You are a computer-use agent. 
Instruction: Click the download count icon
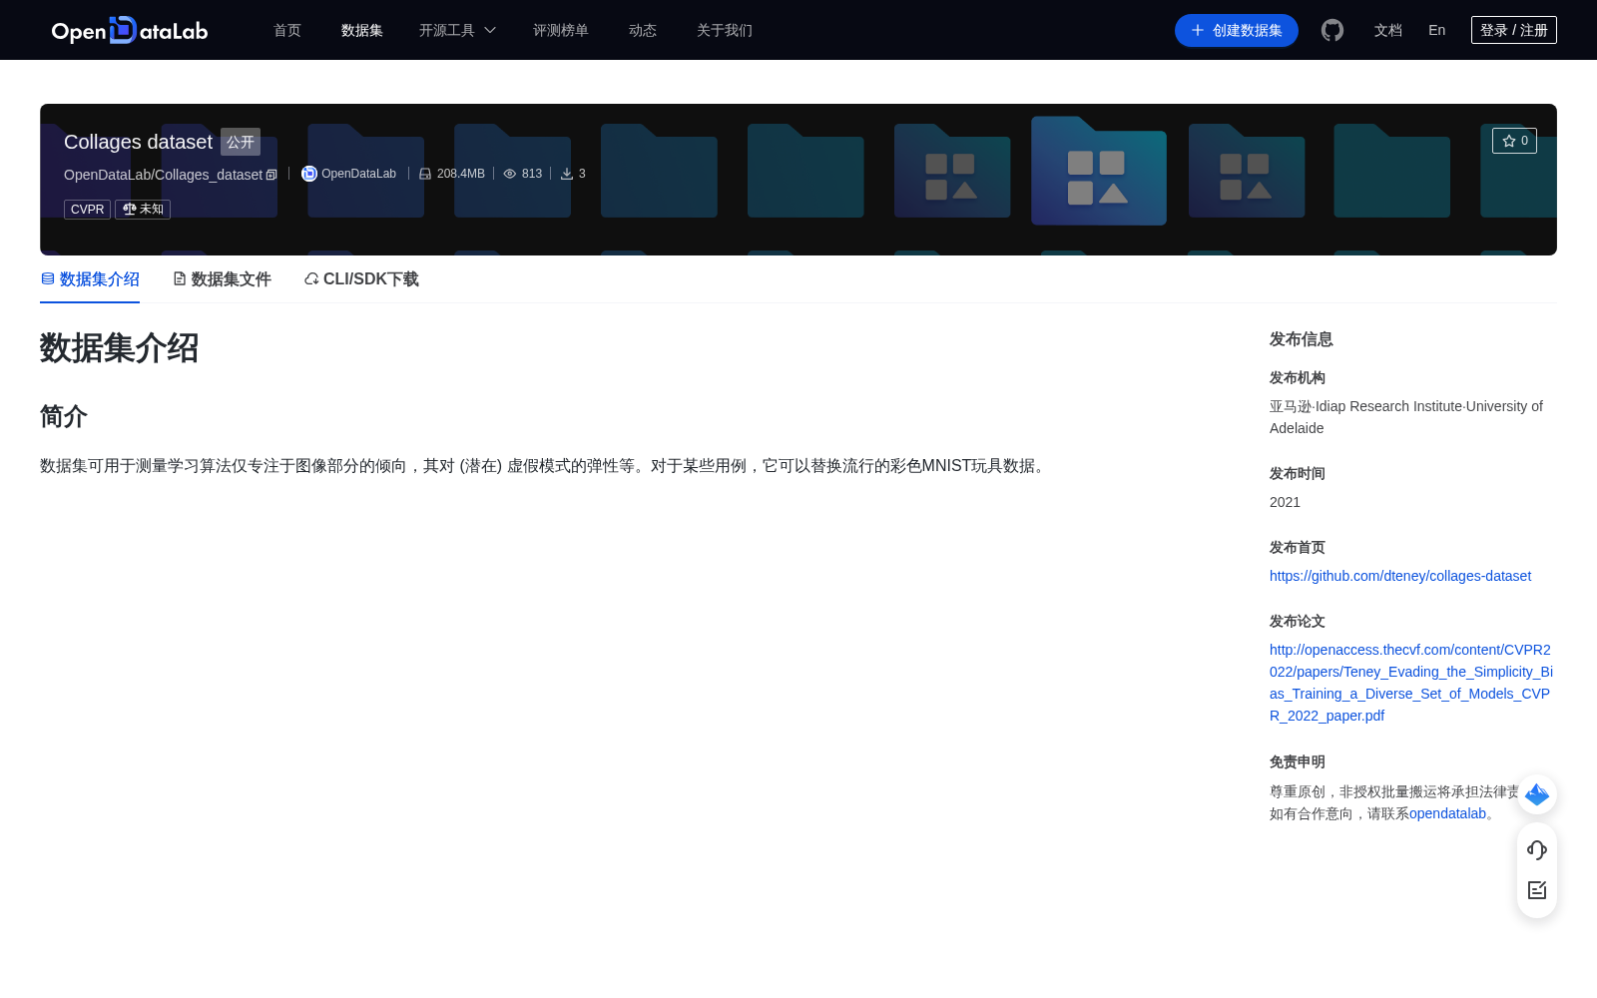[x=567, y=174]
